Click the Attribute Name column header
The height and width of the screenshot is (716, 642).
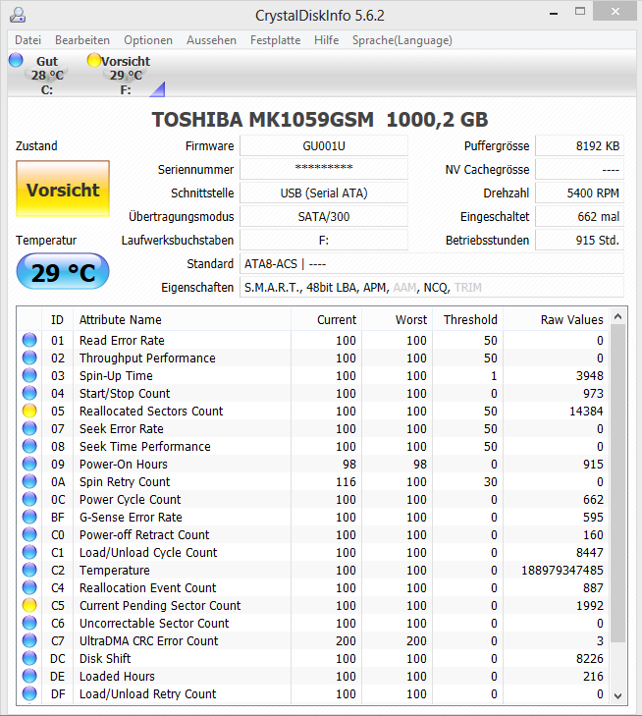182,319
